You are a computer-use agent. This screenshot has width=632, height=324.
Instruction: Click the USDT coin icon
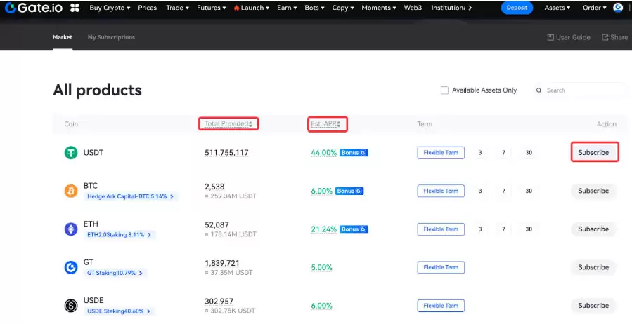(x=71, y=153)
